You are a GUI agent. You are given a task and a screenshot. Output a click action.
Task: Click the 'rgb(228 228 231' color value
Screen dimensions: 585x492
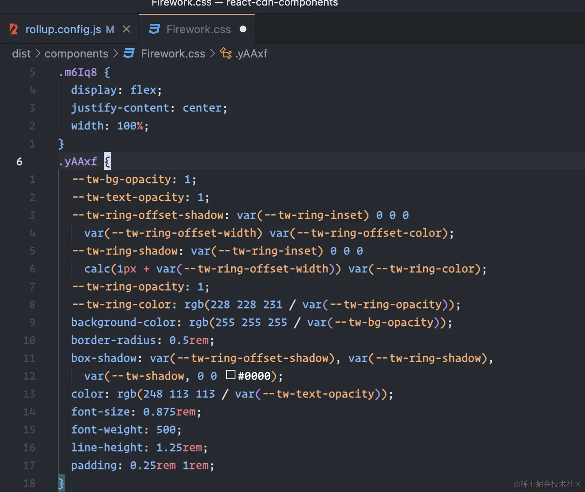tap(233, 305)
